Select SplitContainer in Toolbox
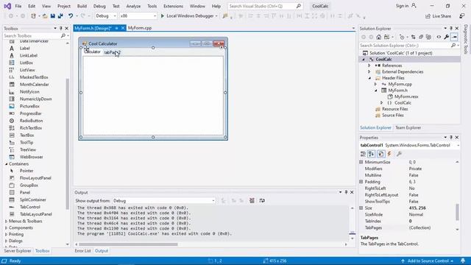 pos(33,199)
